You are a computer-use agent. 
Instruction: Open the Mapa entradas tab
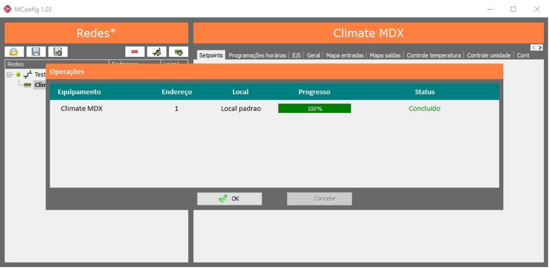[x=345, y=55]
